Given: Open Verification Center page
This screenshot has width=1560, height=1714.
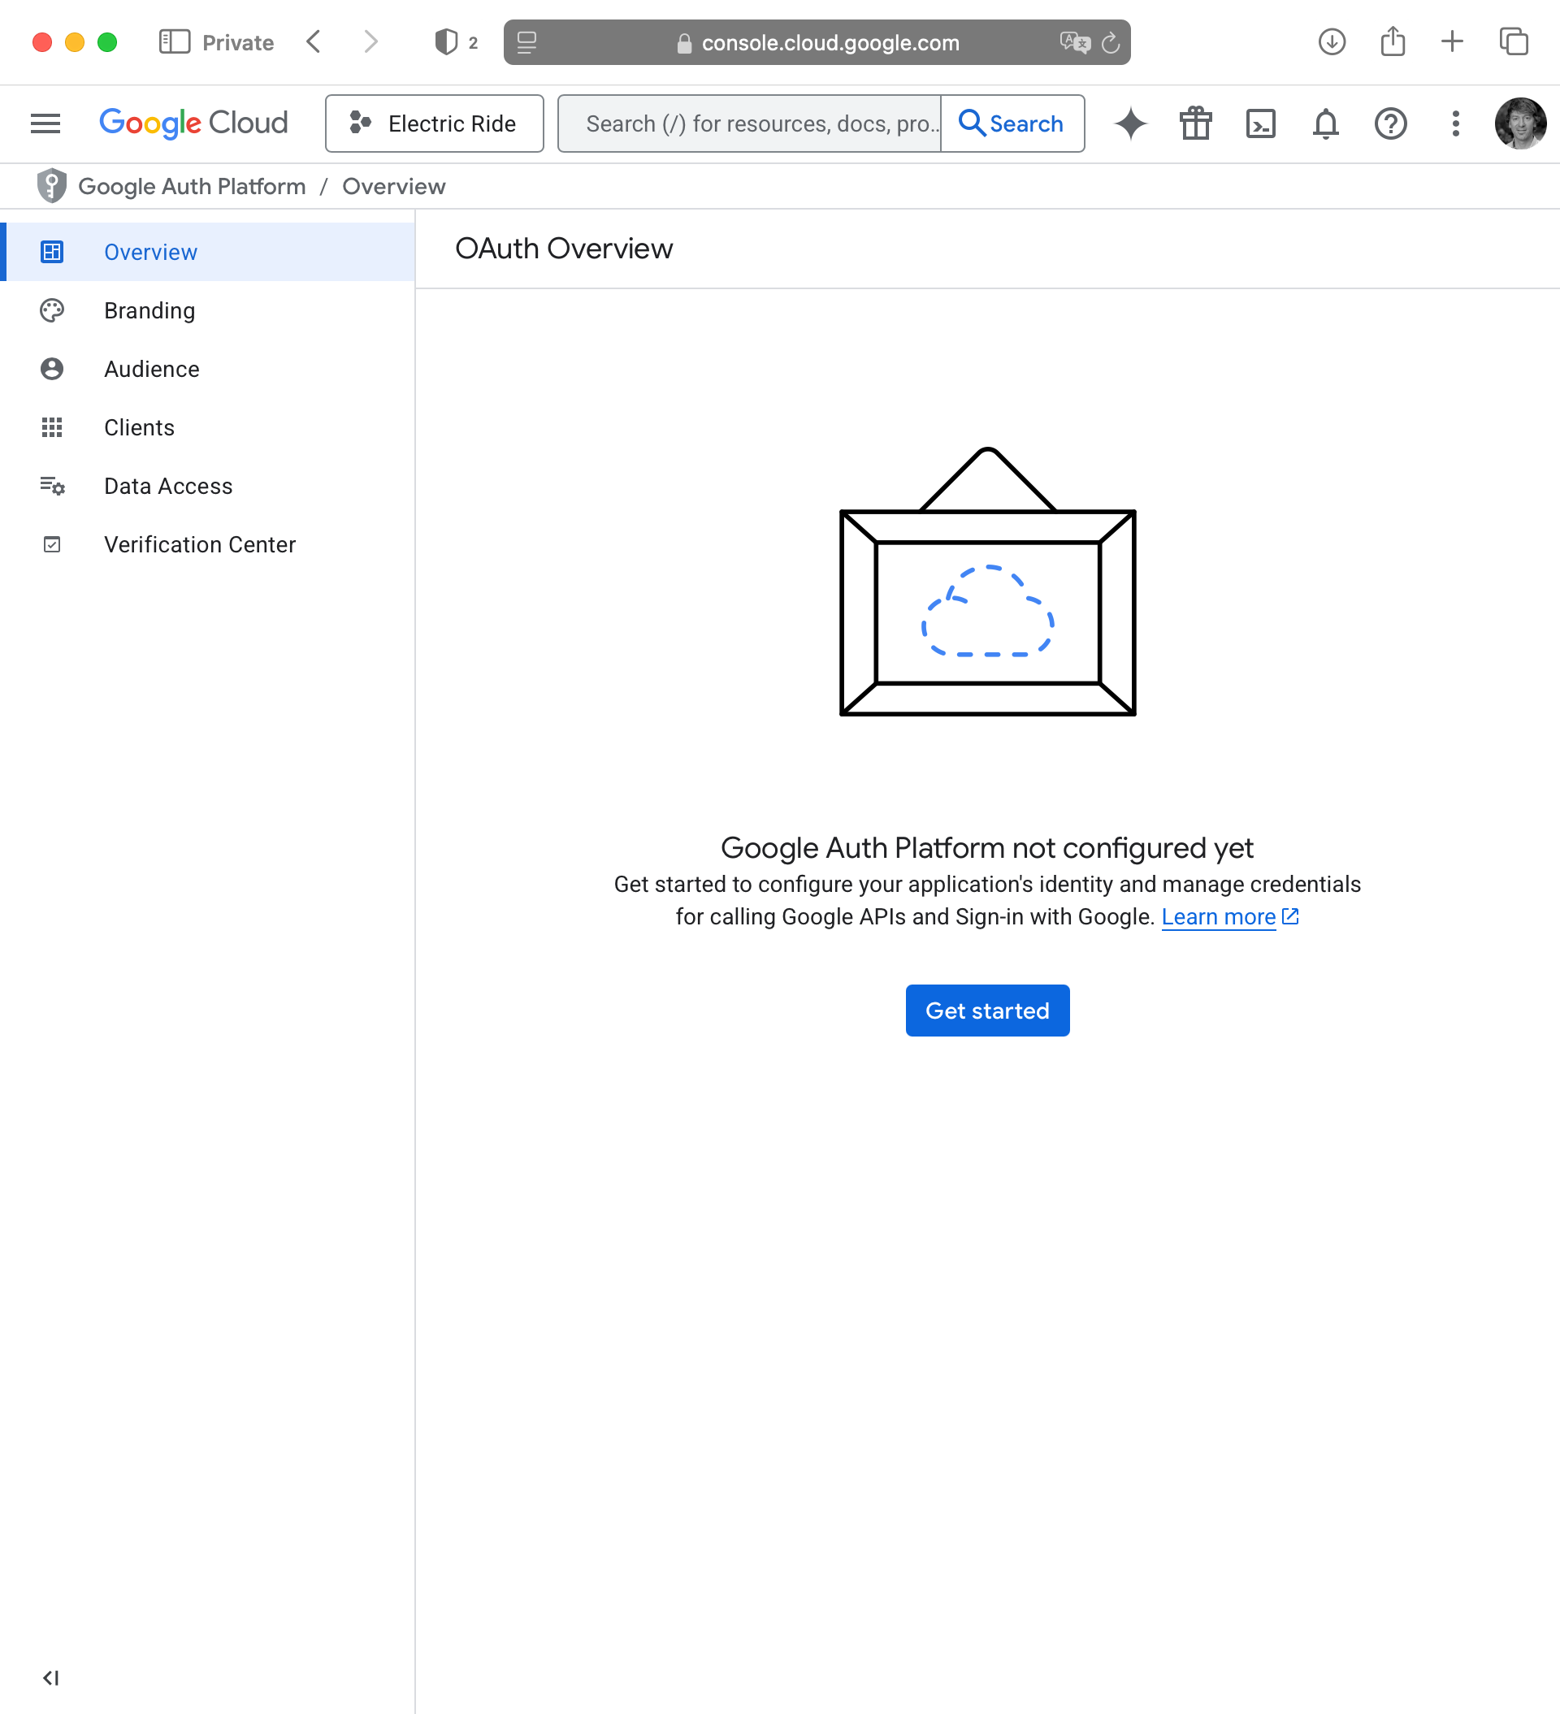Looking at the screenshot, I should 199,544.
